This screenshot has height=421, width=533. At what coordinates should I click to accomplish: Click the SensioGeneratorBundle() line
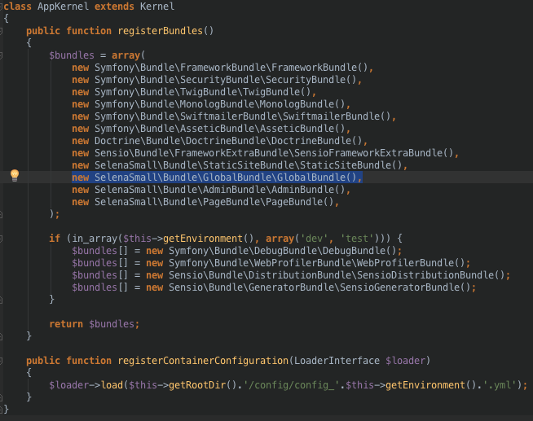(x=274, y=287)
